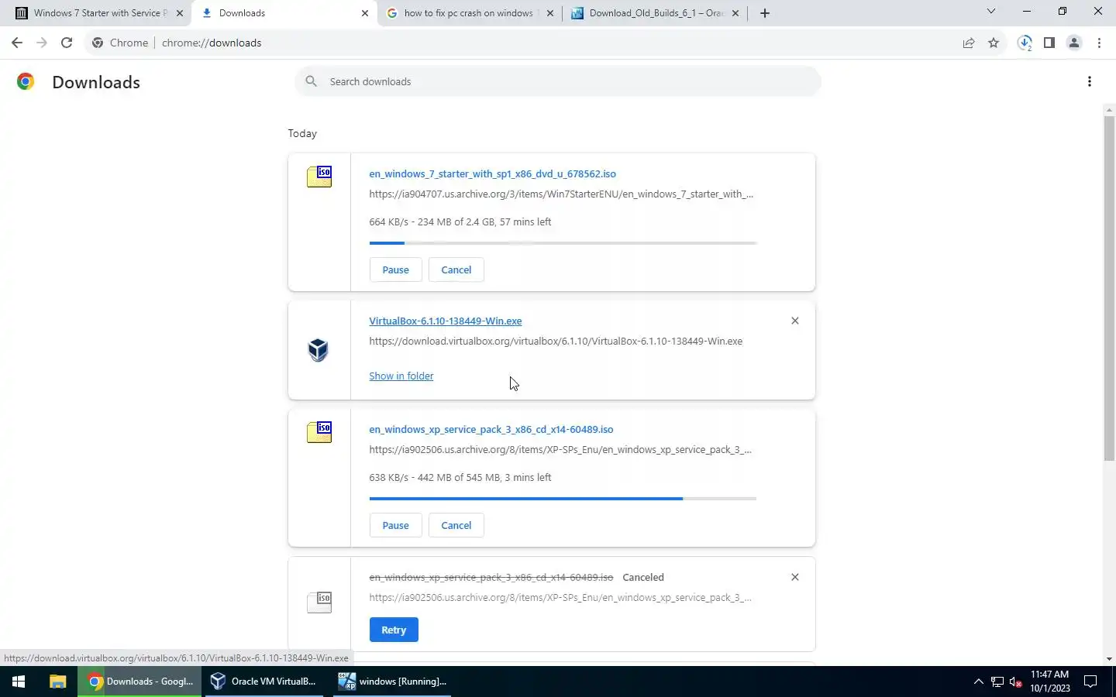Open the clock showing 11:47 AM
The width and height of the screenshot is (1116, 697).
1049,682
